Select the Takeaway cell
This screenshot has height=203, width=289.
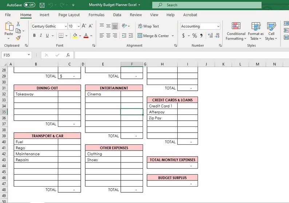coord(36,94)
